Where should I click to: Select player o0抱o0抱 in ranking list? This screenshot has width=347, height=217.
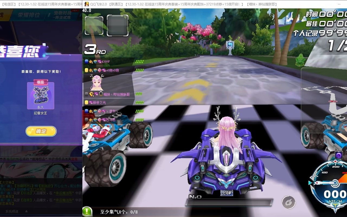(x=112, y=70)
